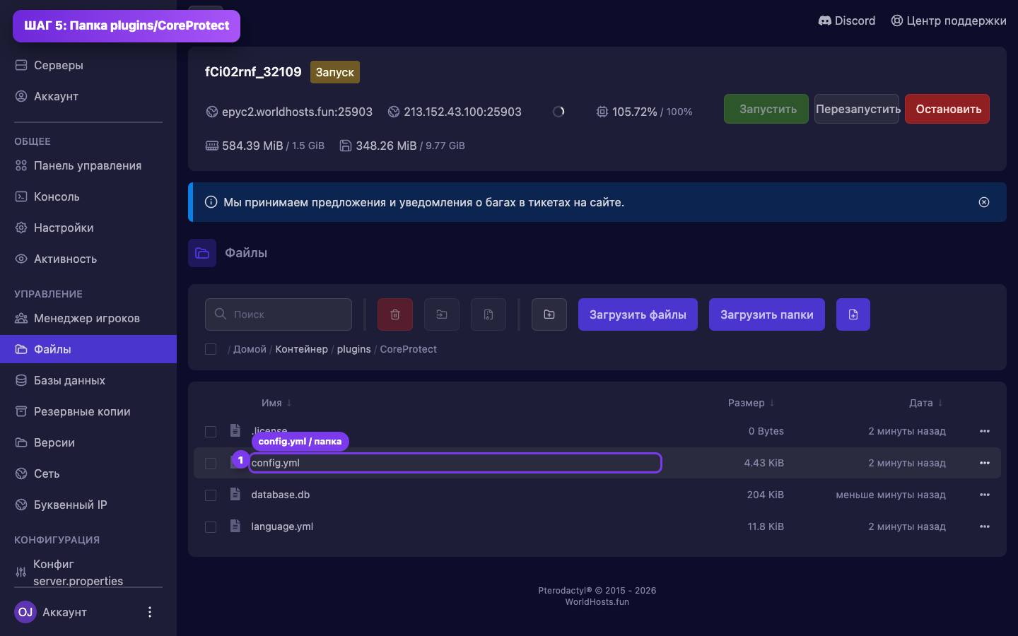Click the OJ account avatar
The width and height of the screenshot is (1018, 636).
point(25,612)
